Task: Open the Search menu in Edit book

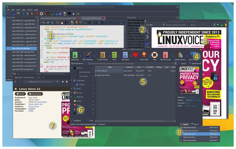Action: coord(30,10)
